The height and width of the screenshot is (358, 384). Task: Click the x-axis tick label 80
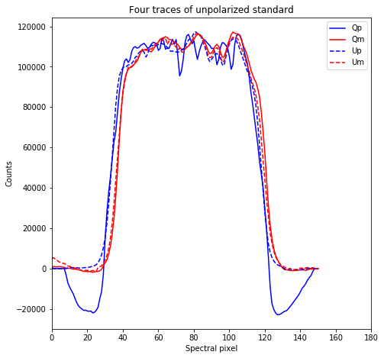194,337
